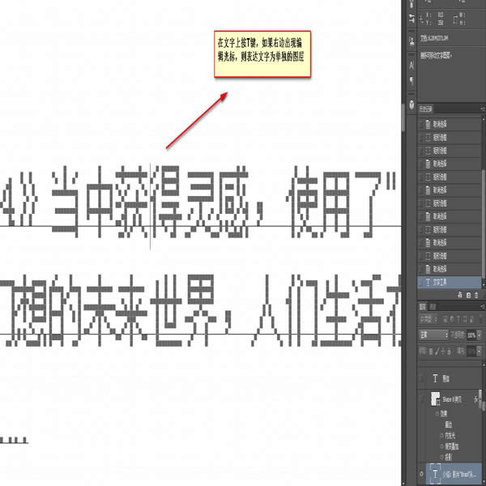Open the 3D cube panel icon

click(411, 104)
